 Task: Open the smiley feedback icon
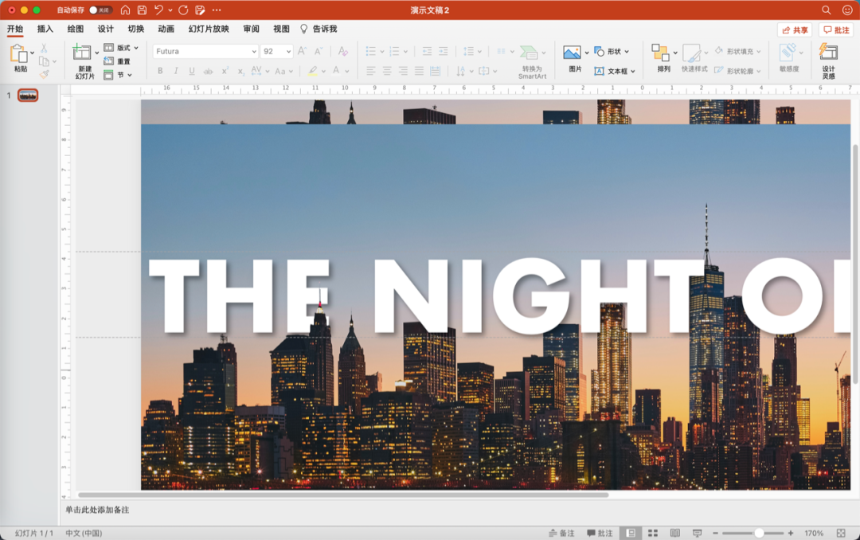pos(846,10)
